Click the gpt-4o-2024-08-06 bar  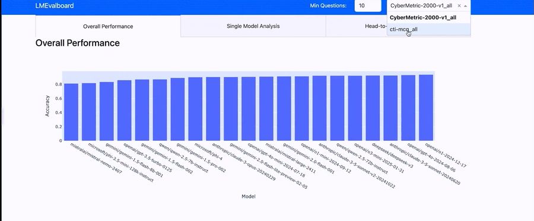click(408, 108)
